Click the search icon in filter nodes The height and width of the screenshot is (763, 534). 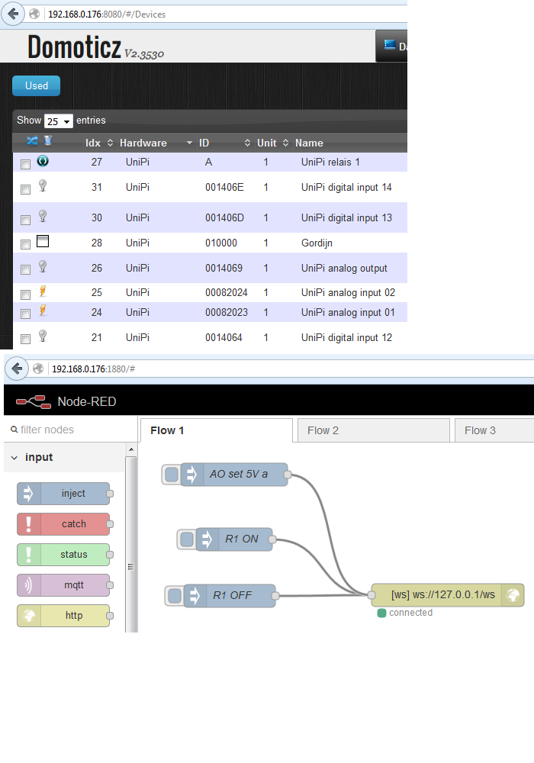click(14, 430)
